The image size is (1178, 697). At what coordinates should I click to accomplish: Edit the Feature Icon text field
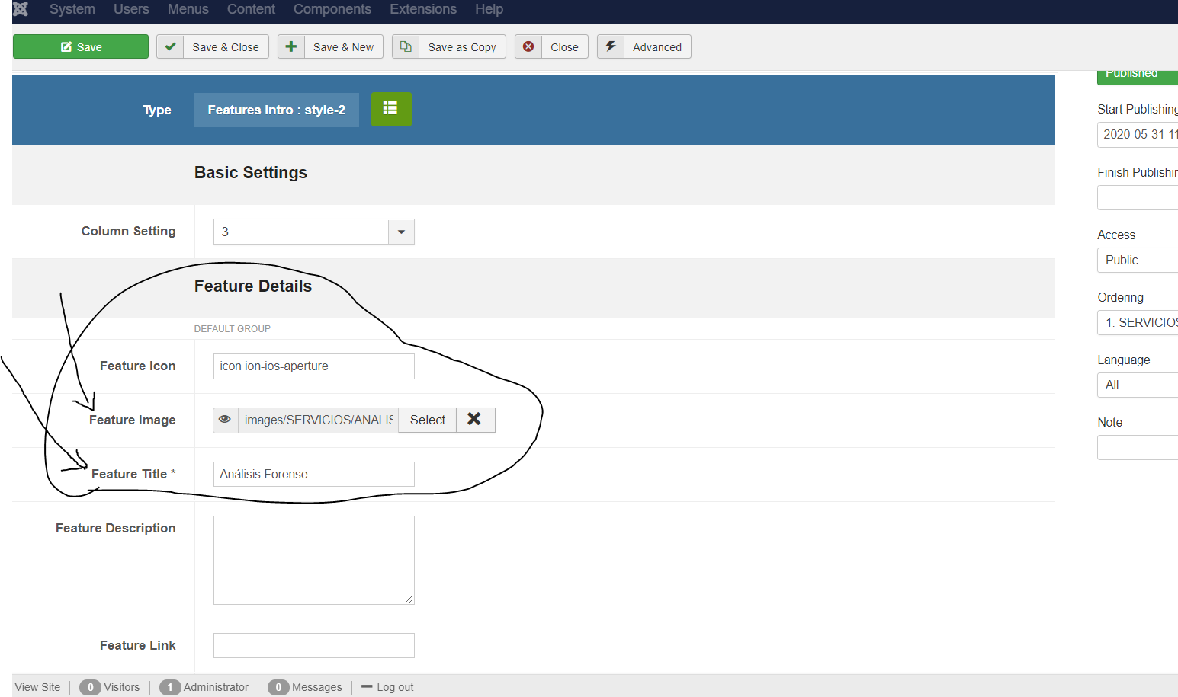point(314,366)
